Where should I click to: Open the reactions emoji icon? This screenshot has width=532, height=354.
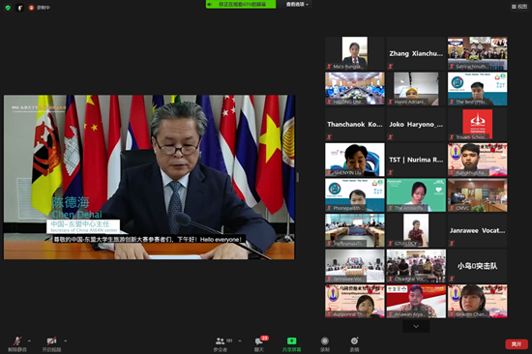pos(354,343)
